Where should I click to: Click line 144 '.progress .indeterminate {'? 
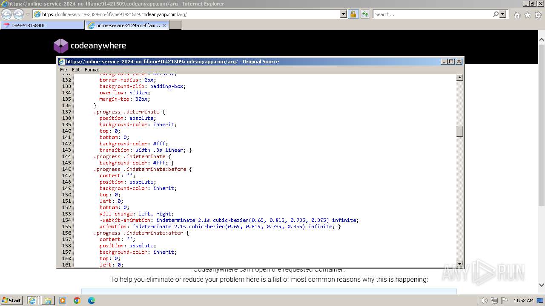coord(132,156)
